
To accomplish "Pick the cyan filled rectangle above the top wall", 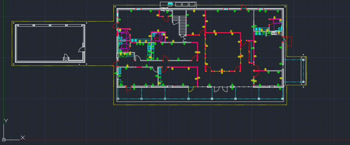I will [170, 4].
